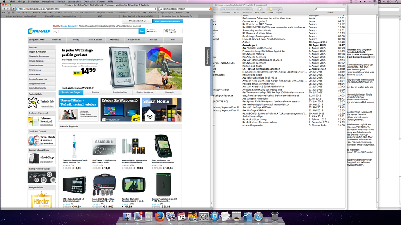Click the Weiterleiten forward arrow in Mail
401x225 pixels.
pos(247,9)
